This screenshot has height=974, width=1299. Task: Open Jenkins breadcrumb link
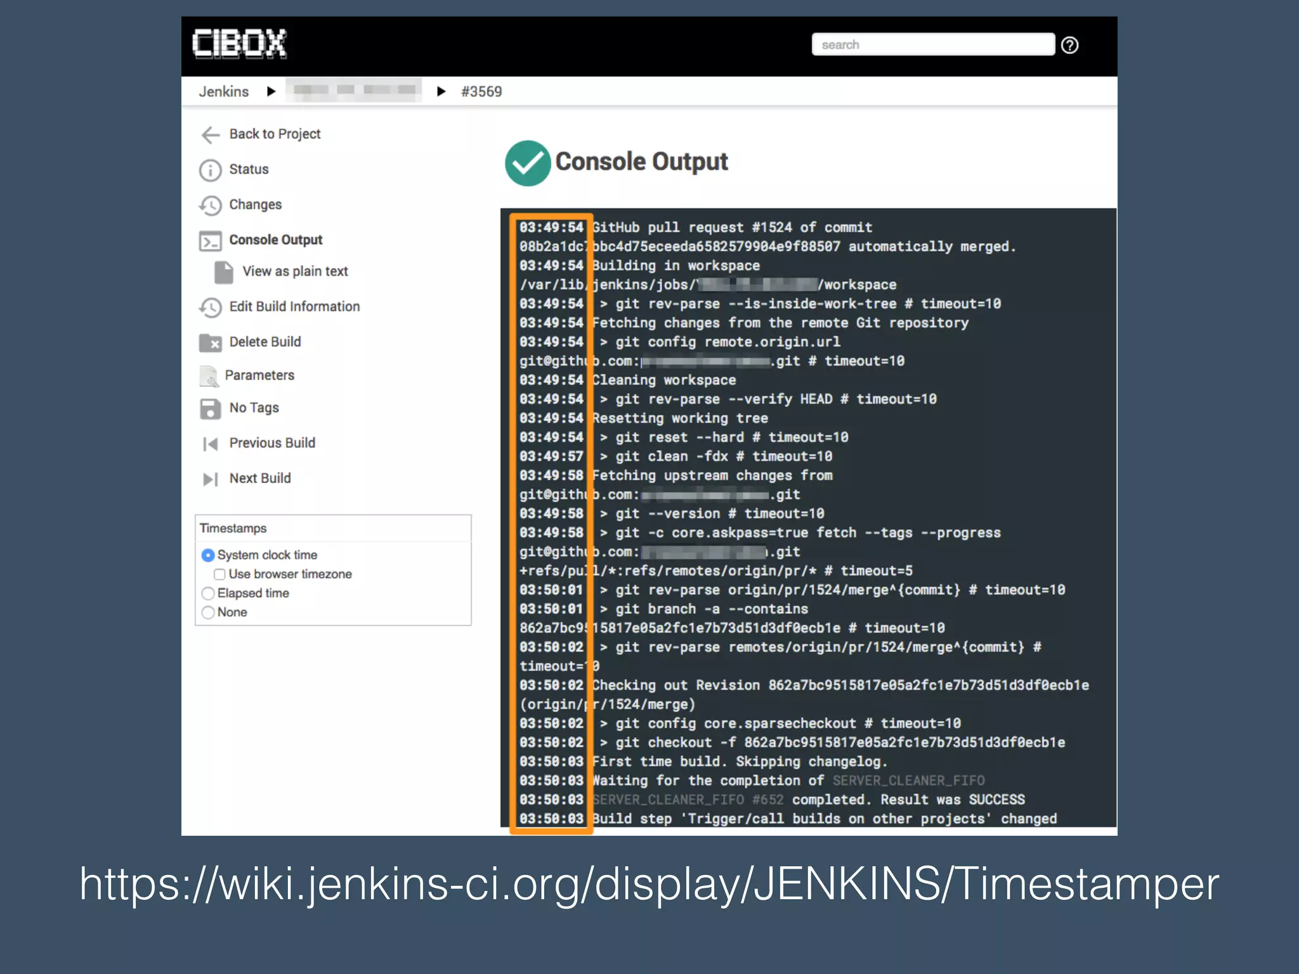224,91
